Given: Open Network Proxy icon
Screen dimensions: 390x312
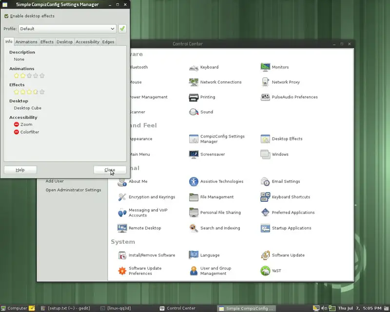Looking at the screenshot, I should 265,82.
